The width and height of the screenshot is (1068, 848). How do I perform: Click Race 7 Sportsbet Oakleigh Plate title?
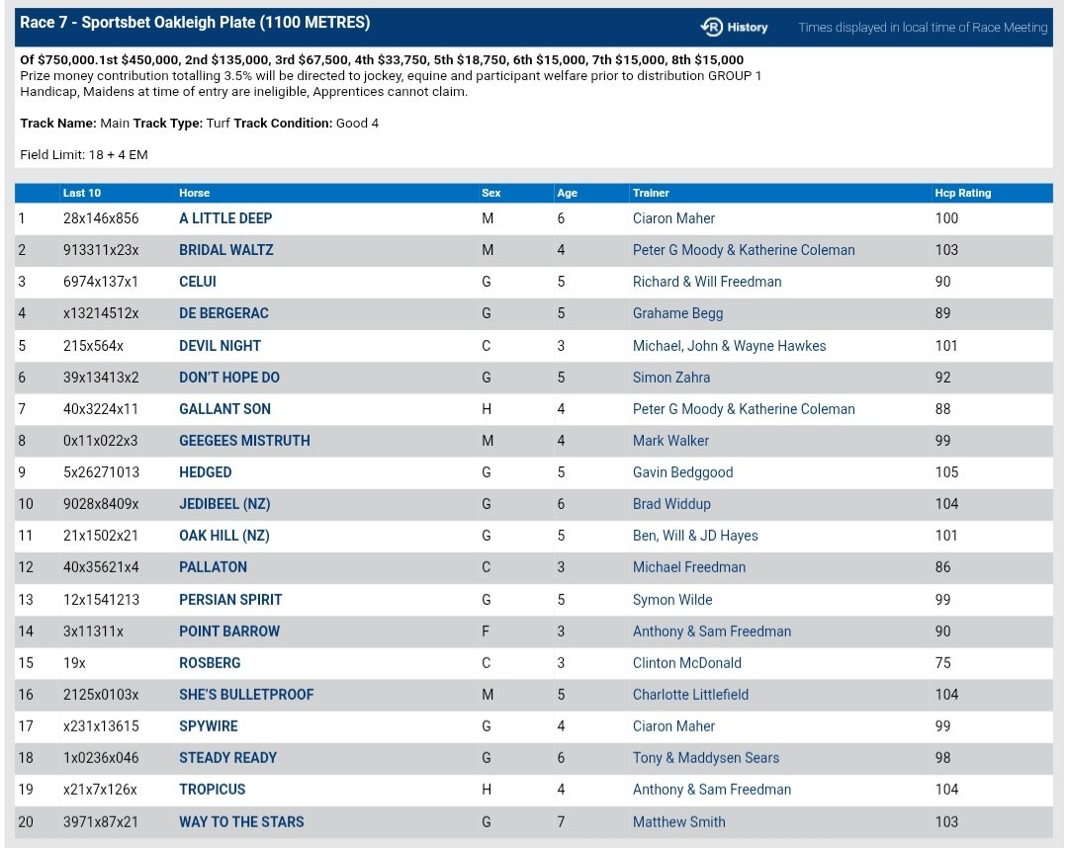(x=195, y=23)
